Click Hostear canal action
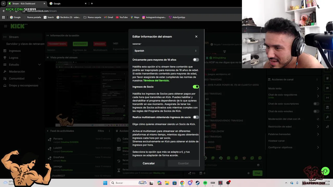Viewport: 333px width, 187px height. click(276, 141)
